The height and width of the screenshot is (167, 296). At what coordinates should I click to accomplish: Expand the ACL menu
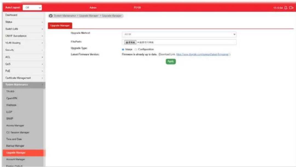(x=24, y=57)
